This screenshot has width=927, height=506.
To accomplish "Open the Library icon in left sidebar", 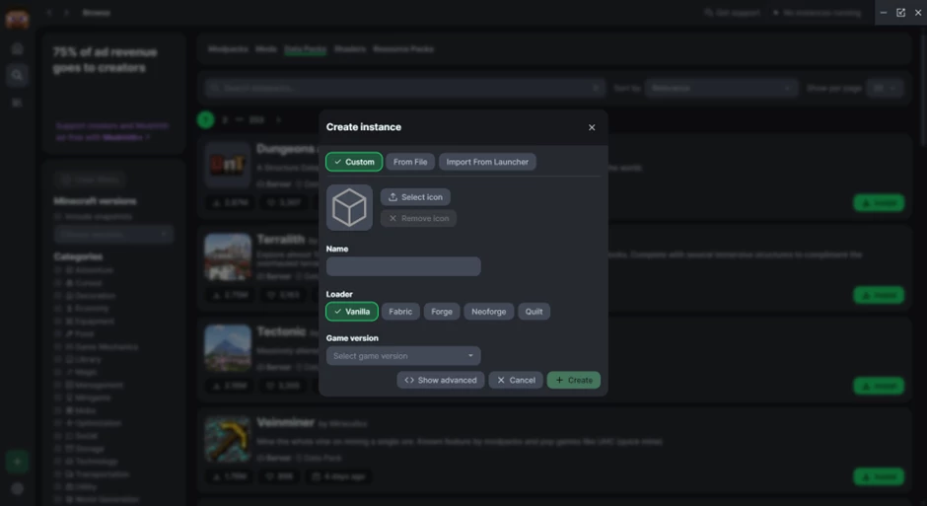I will point(17,103).
